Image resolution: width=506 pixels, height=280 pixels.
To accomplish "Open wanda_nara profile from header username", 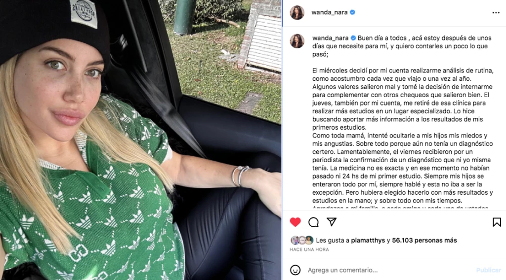I will (x=330, y=12).
